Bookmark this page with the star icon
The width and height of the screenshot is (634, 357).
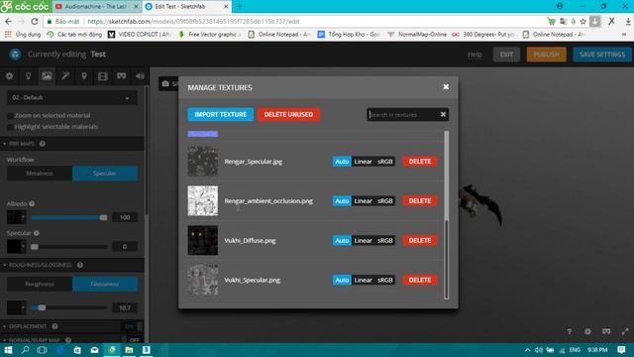[583, 22]
